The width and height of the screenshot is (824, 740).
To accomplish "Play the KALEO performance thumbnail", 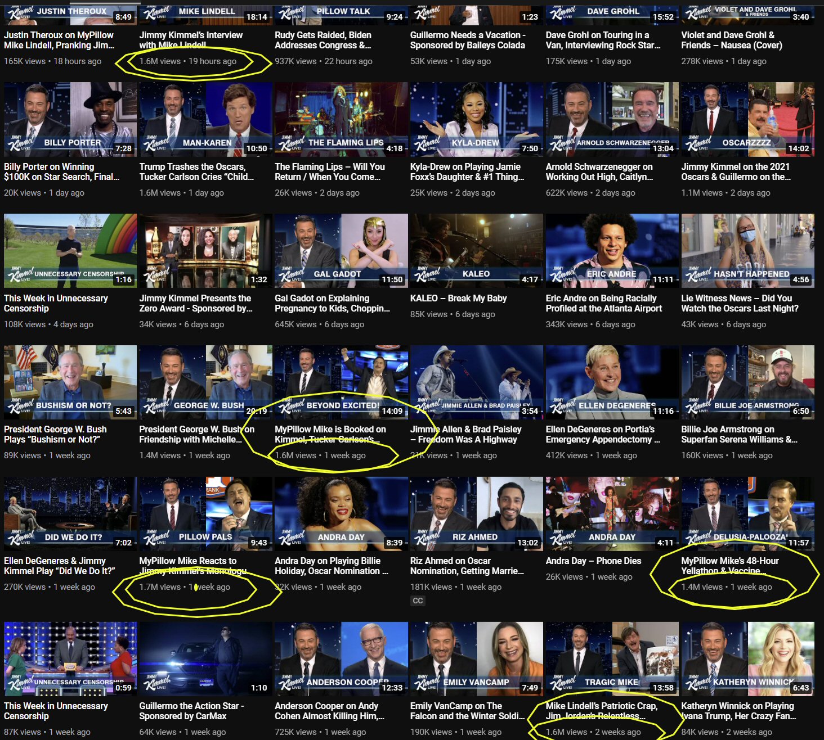I will 477,251.
